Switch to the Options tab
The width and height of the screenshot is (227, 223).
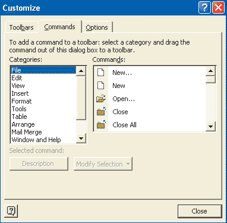(x=97, y=27)
